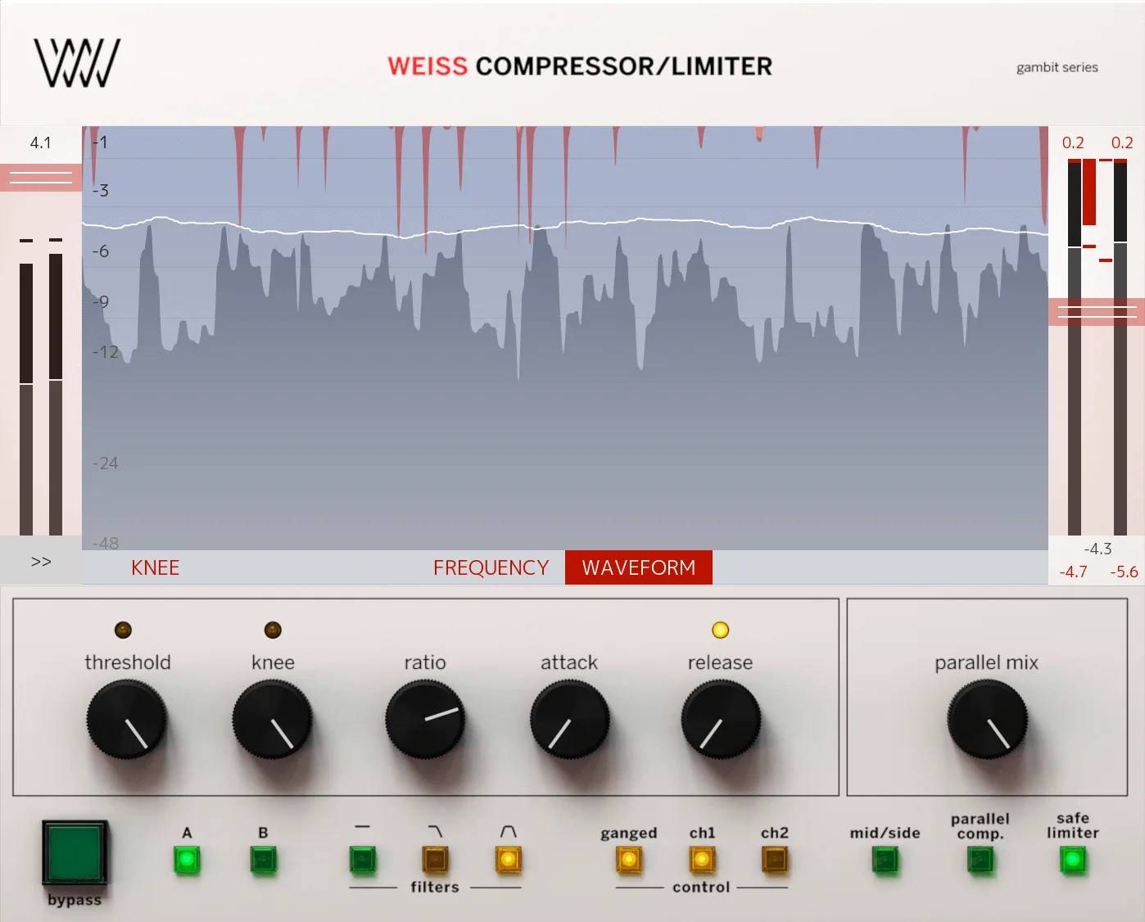This screenshot has height=922, width=1145.
Task: Click the lit LED above the release knob
Action: pos(720,629)
